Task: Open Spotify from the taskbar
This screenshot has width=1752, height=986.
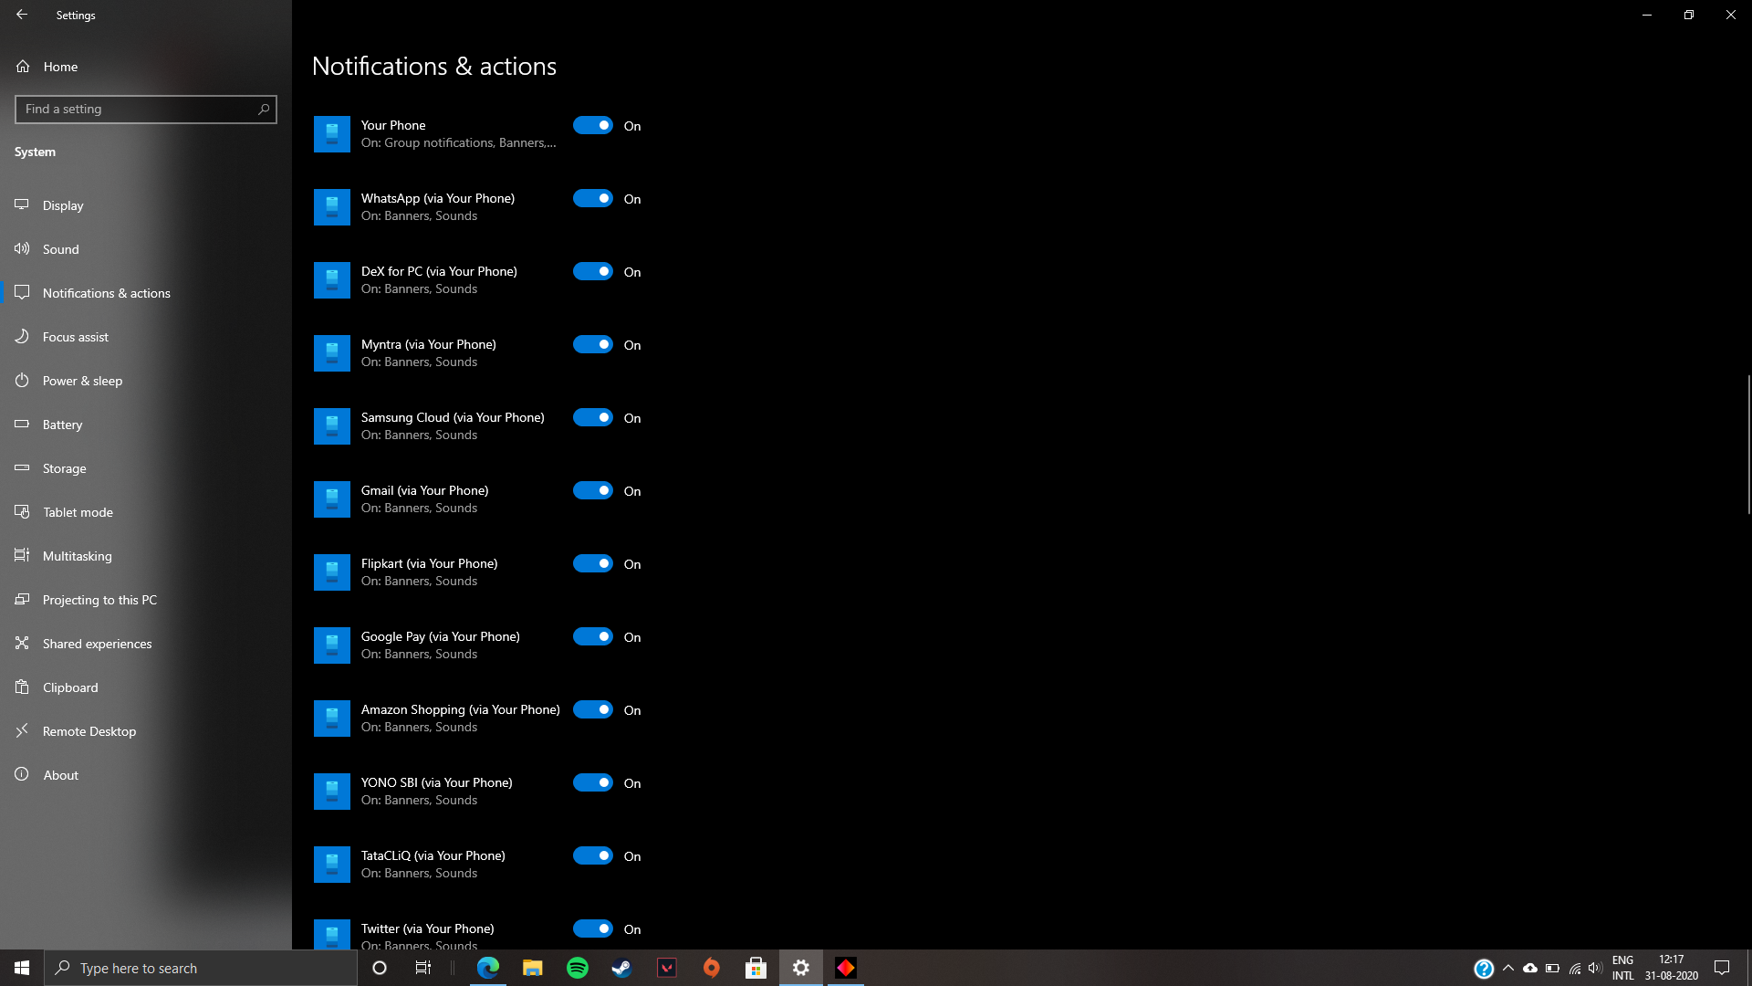Action: click(x=578, y=968)
